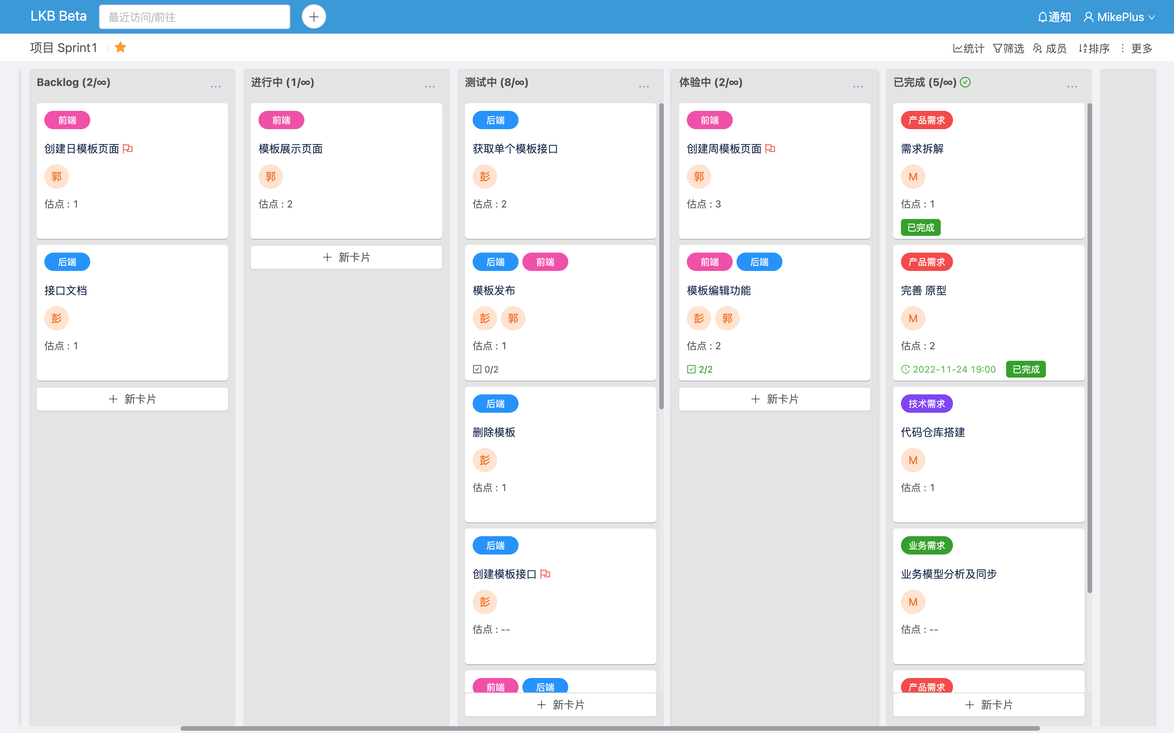Click 估点：3 on 创建周模板页面 card
The image size is (1174, 733).
[x=704, y=204]
